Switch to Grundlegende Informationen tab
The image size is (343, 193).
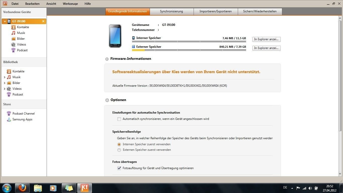click(x=128, y=12)
